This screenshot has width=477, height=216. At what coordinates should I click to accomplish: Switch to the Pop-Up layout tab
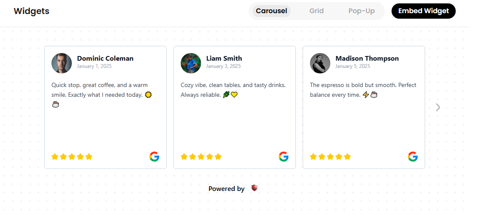click(x=361, y=11)
